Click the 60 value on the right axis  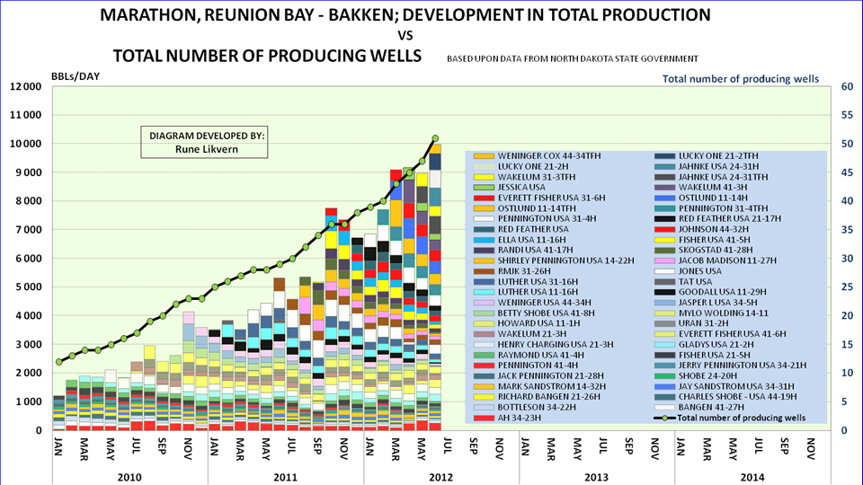[845, 87]
